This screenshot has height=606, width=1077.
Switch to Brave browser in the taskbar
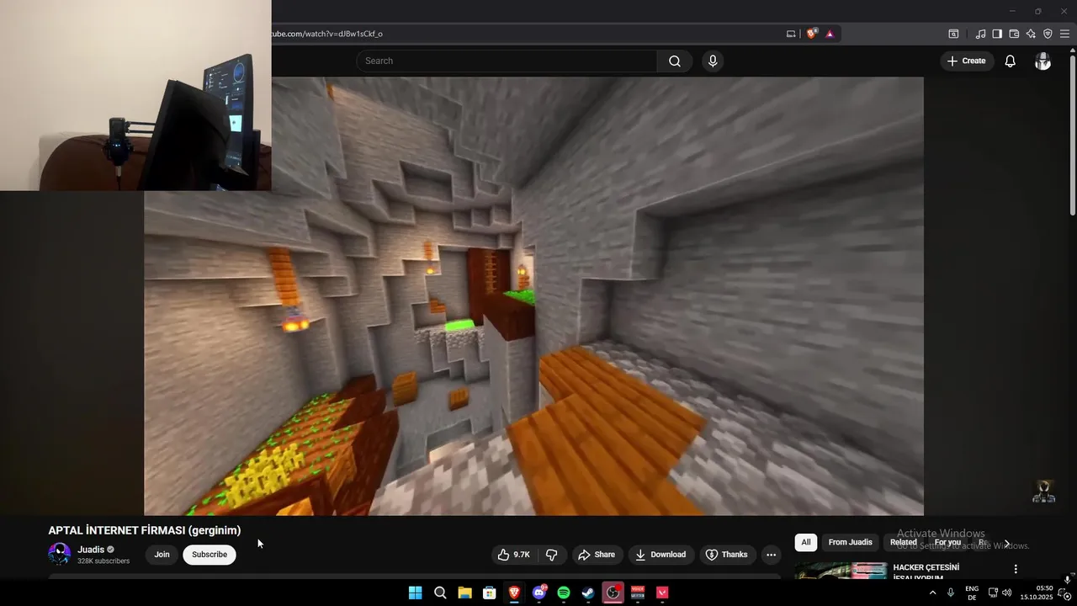click(x=514, y=593)
